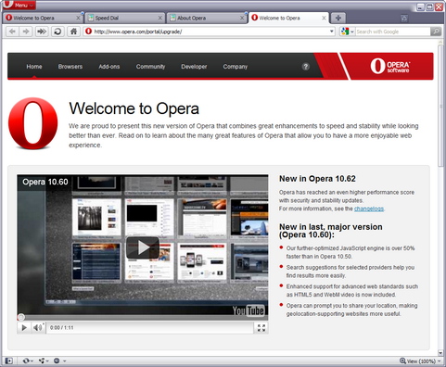Reload the current page
This screenshot has width=446, height=367.
(x=57, y=32)
